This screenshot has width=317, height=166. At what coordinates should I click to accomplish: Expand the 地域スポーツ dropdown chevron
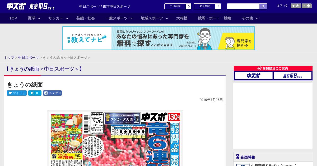(x=167, y=18)
